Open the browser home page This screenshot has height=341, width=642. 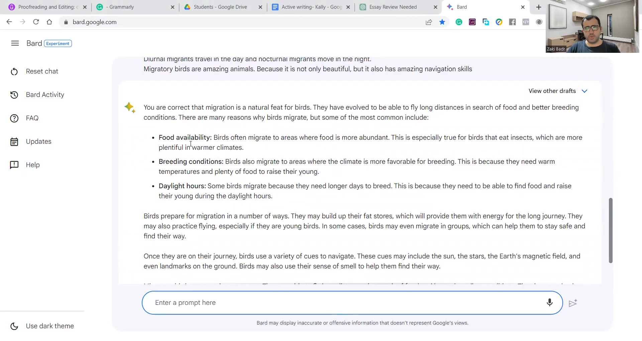click(x=49, y=22)
